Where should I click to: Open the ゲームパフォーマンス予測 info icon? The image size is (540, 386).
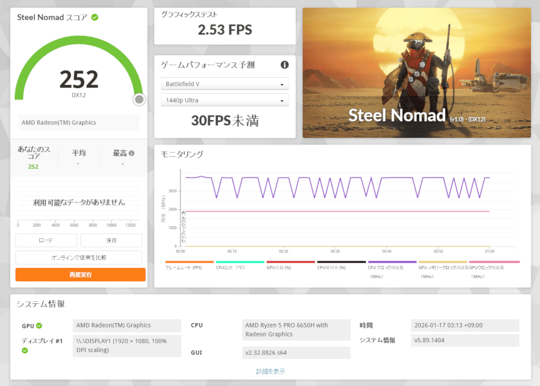pos(285,65)
